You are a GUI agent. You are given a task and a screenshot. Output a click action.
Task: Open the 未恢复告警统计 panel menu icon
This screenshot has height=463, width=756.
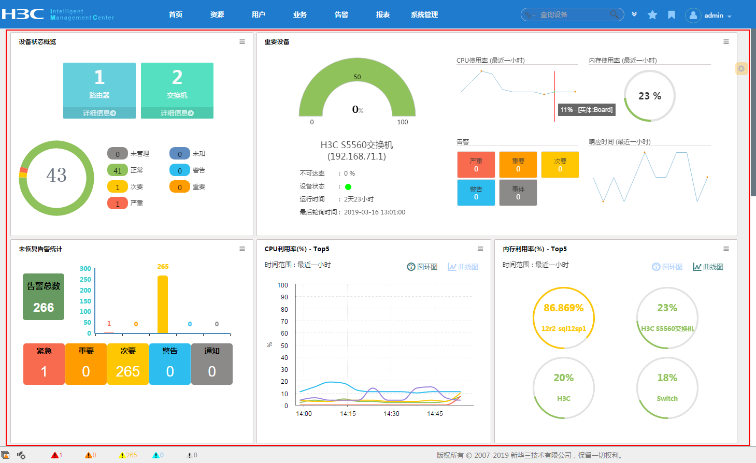(242, 249)
